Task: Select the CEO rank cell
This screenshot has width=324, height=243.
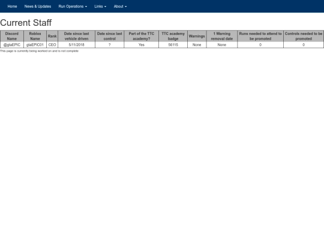Action: 52,45
